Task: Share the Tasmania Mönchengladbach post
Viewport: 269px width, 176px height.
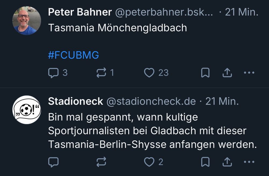Action: [x=227, y=72]
